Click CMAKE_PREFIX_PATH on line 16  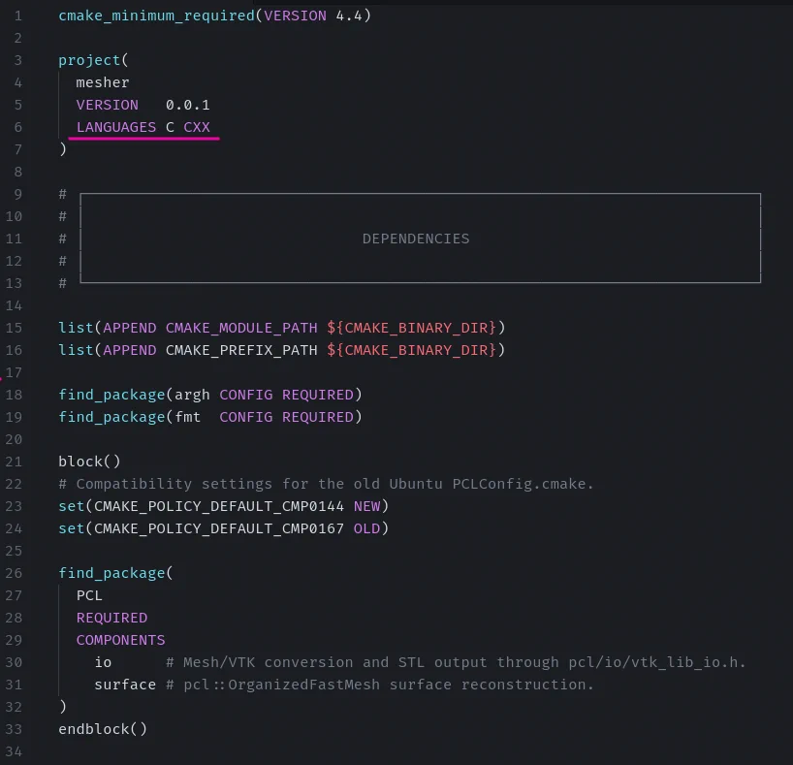click(241, 350)
